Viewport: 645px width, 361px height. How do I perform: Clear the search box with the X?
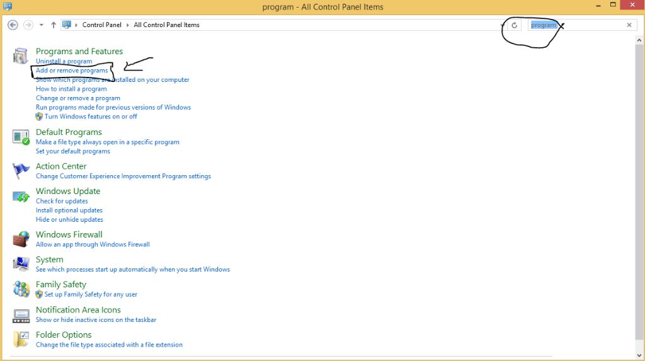pyautogui.click(x=629, y=25)
